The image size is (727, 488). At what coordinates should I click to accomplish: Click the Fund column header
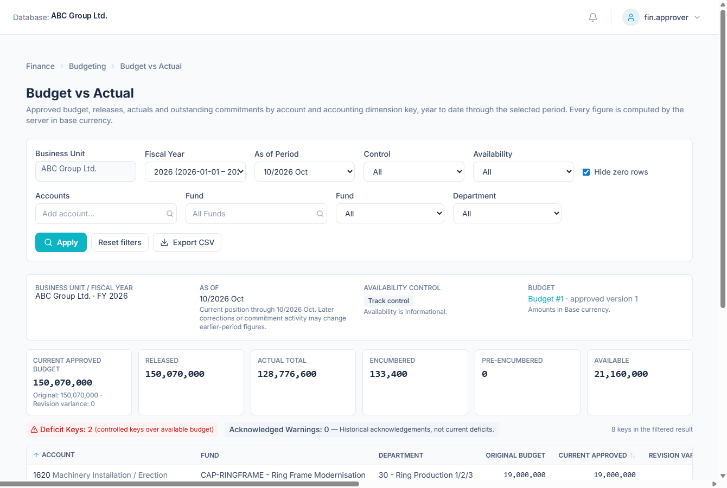(210, 455)
